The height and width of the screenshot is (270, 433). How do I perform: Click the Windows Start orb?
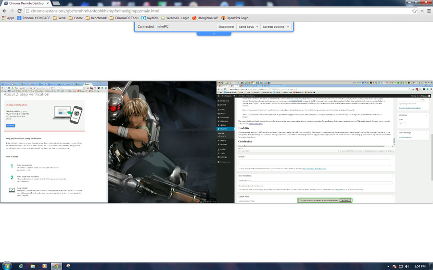[7, 266]
